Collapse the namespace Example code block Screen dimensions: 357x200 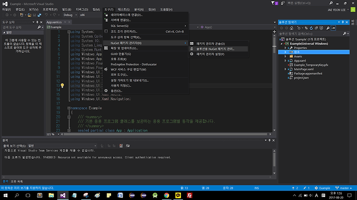[69, 108]
